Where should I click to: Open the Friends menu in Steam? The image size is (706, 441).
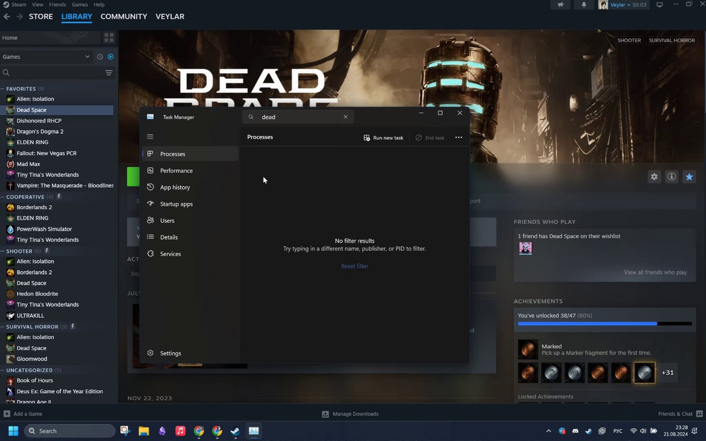point(57,4)
